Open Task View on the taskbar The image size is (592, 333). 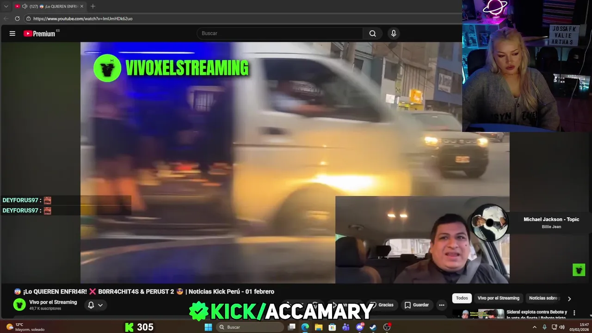(x=291, y=327)
